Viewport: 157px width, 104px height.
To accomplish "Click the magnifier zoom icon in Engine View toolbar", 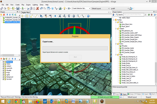I will (x=78, y=16).
